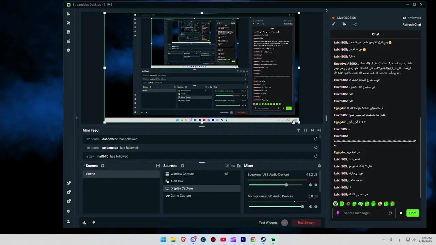Show hidden system tray icons

click(x=383, y=240)
